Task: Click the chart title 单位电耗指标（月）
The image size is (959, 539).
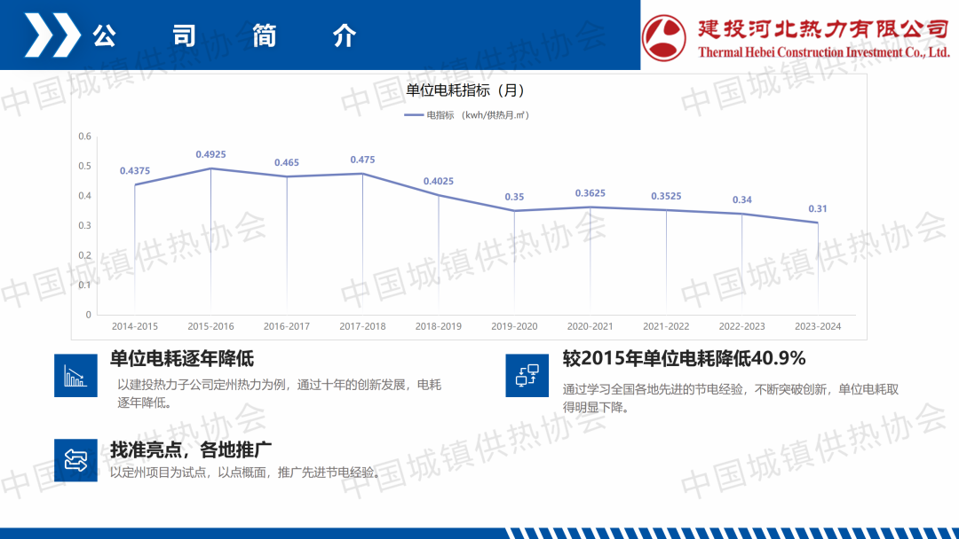Action: (465, 90)
